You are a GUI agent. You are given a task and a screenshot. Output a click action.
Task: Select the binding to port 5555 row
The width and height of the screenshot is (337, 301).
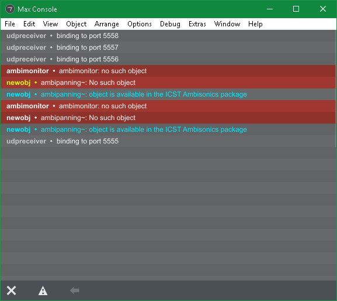(x=168, y=141)
